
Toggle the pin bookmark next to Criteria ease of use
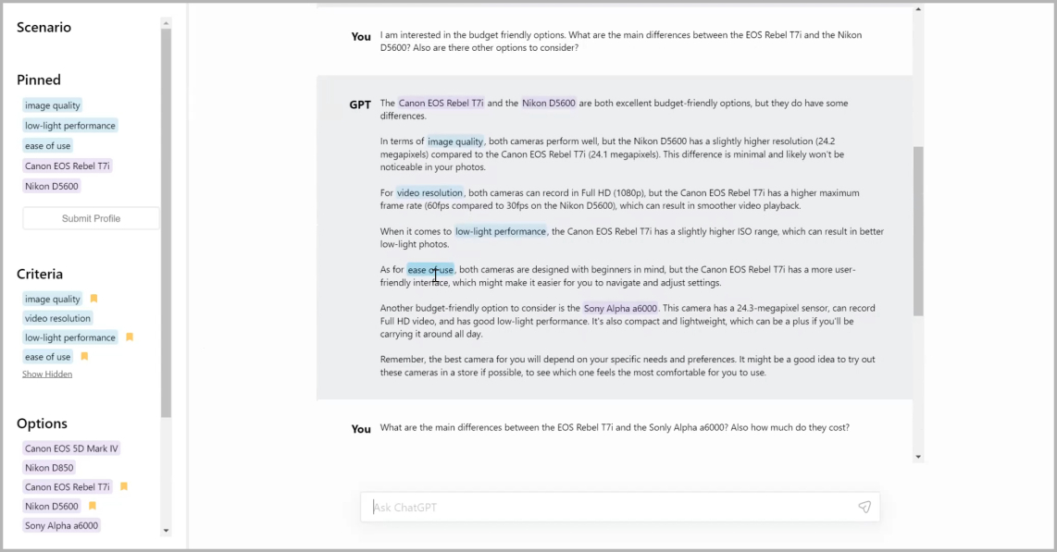[x=84, y=356]
